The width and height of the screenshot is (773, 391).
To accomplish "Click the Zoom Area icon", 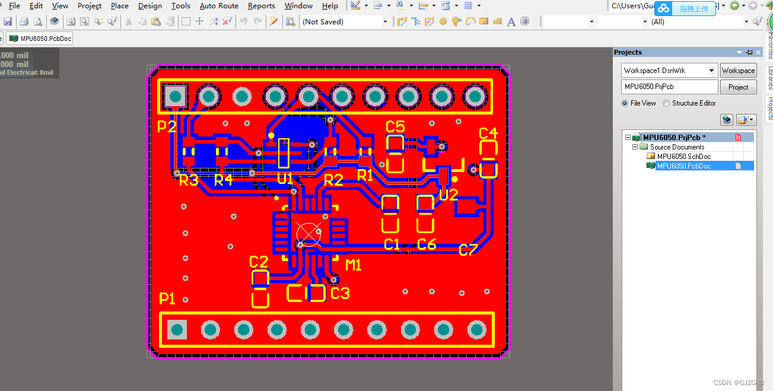I will pos(84,21).
